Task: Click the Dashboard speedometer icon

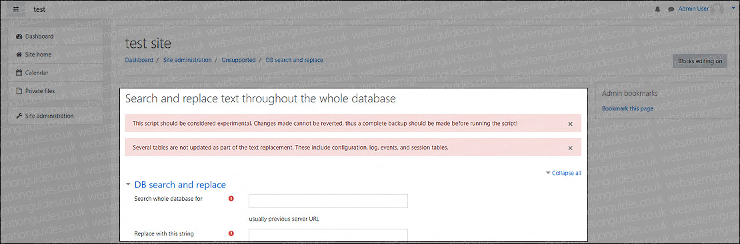Action: (x=19, y=37)
